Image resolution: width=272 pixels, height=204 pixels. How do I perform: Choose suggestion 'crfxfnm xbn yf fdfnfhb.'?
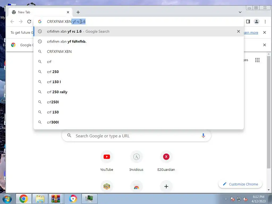tap(139, 41)
